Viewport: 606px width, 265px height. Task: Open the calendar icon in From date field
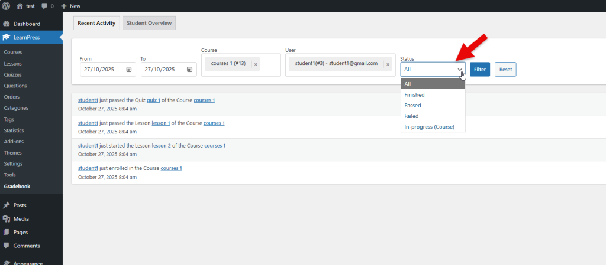coord(129,70)
